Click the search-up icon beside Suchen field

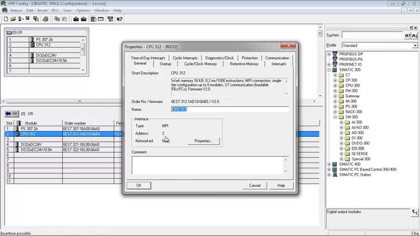pos(408,35)
